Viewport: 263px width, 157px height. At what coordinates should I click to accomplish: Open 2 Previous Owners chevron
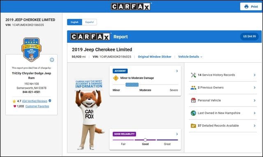[x=255, y=88]
